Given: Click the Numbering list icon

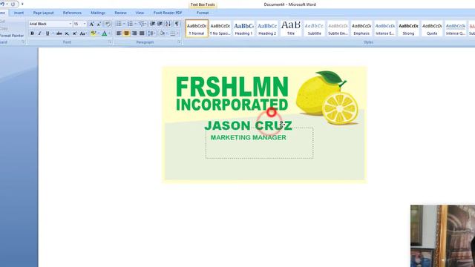Looking at the screenshot, I should click(130, 24).
